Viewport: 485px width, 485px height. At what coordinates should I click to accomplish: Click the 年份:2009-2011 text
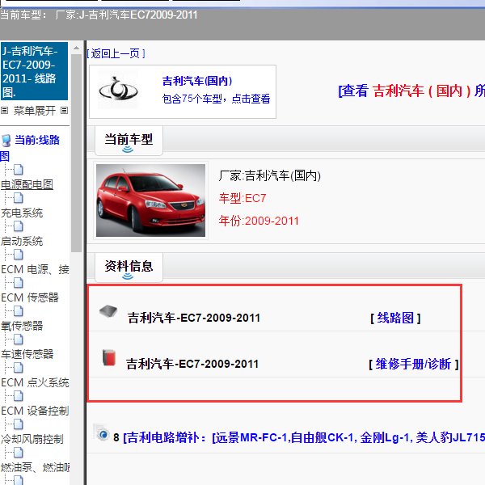tap(259, 221)
